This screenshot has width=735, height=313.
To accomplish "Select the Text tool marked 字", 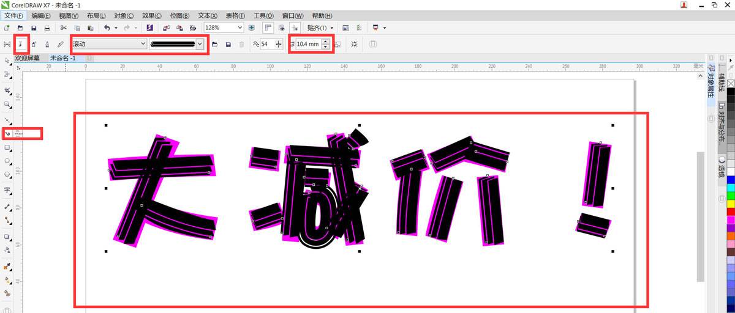I will tap(7, 190).
